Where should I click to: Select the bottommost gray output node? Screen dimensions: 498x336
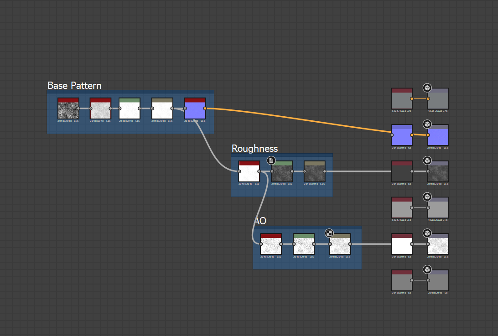[438, 280]
